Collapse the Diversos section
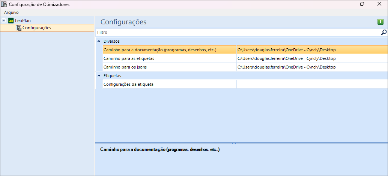The image size is (388, 176). click(99, 41)
